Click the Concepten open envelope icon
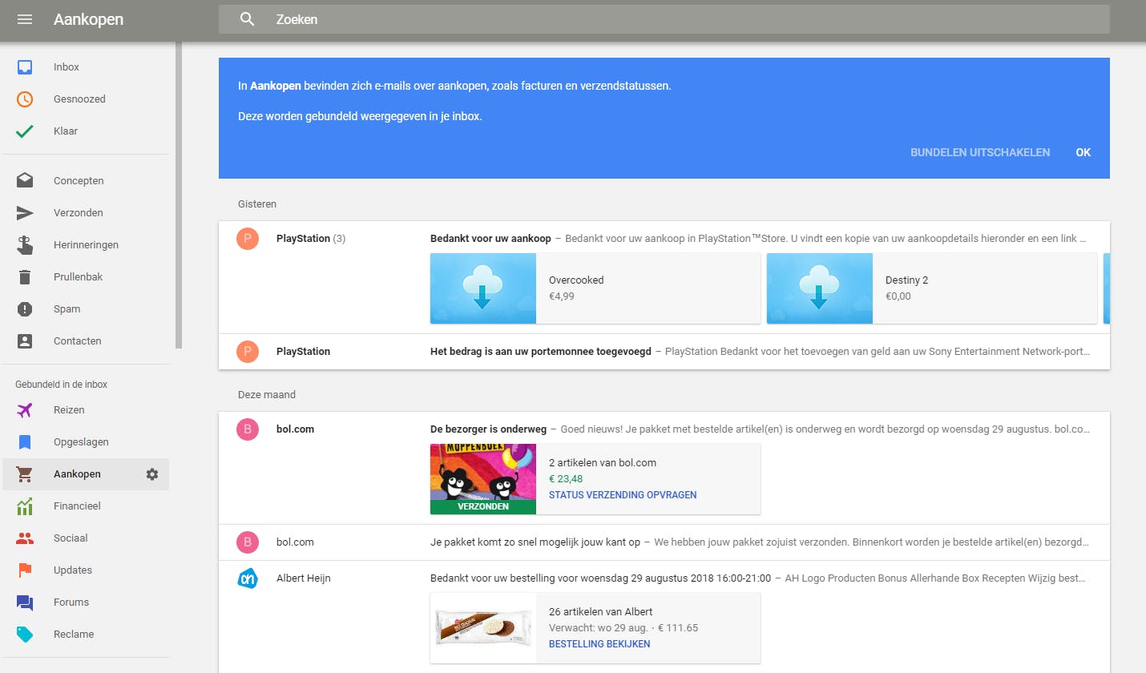This screenshot has width=1146, height=673. click(x=25, y=181)
